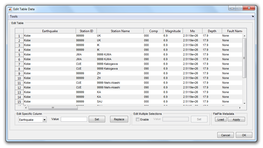Screen dimensions: 263x148
Task: Select the Station Name column header
Action: 120,31
